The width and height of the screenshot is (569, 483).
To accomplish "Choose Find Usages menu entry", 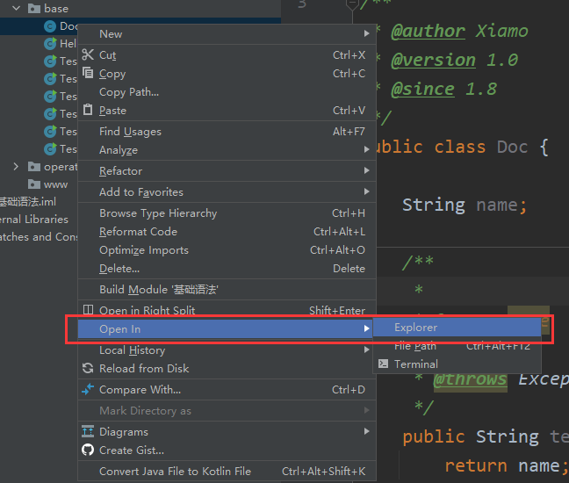I will [x=227, y=132].
